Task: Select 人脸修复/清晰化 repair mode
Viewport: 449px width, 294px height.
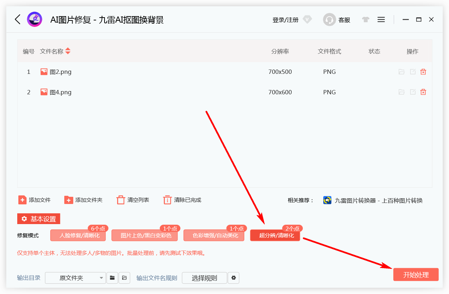Action: 78,236
